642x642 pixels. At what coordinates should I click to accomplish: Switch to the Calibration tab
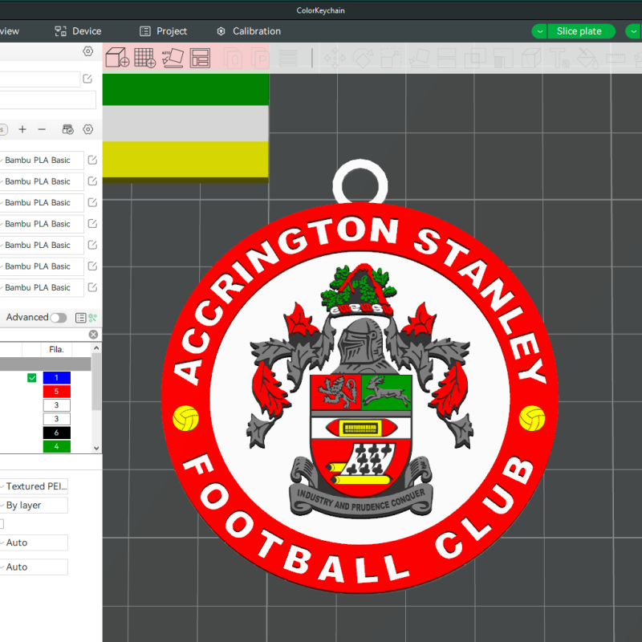coord(249,31)
